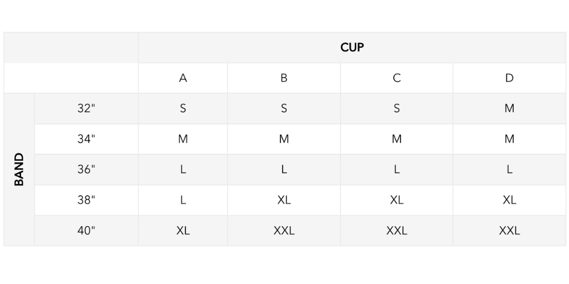Click the 40" band row label
The height and width of the screenshot is (284, 569).
point(86,231)
